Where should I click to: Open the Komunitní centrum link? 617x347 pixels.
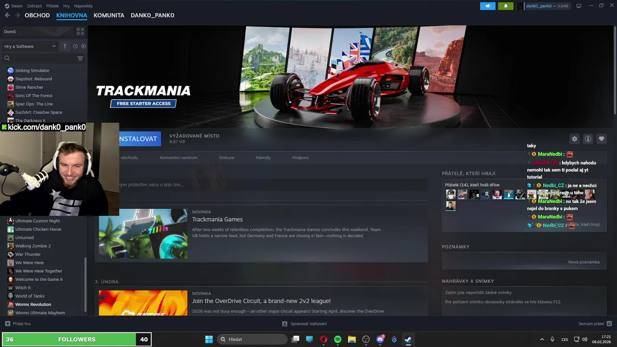coord(178,158)
